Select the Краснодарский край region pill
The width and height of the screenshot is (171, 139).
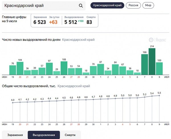pyautogui.click(x=107, y=5)
